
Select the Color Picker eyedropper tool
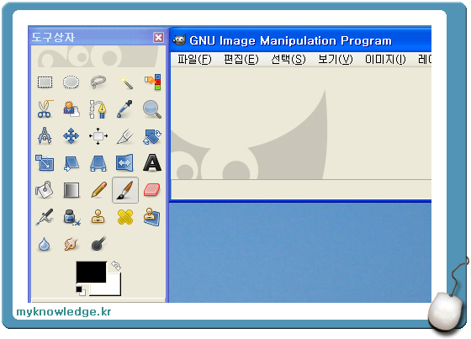pyautogui.click(x=125, y=109)
